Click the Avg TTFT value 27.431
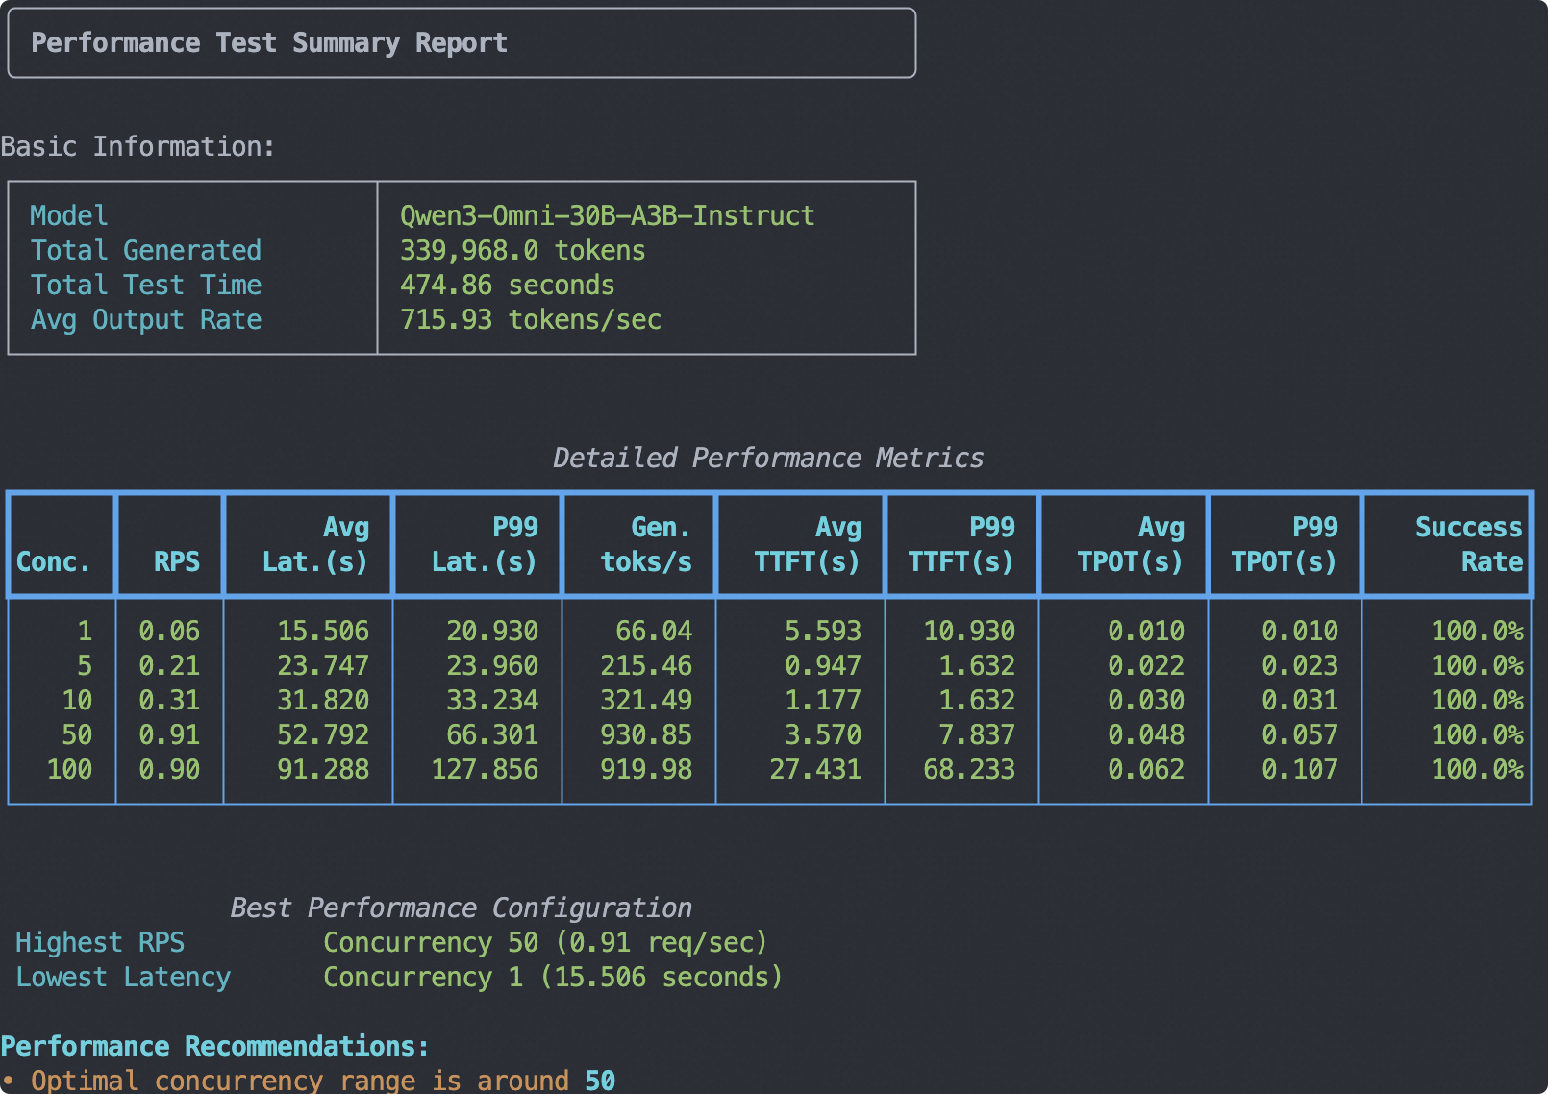Viewport: 1548px width, 1094px height. click(x=815, y=769)
